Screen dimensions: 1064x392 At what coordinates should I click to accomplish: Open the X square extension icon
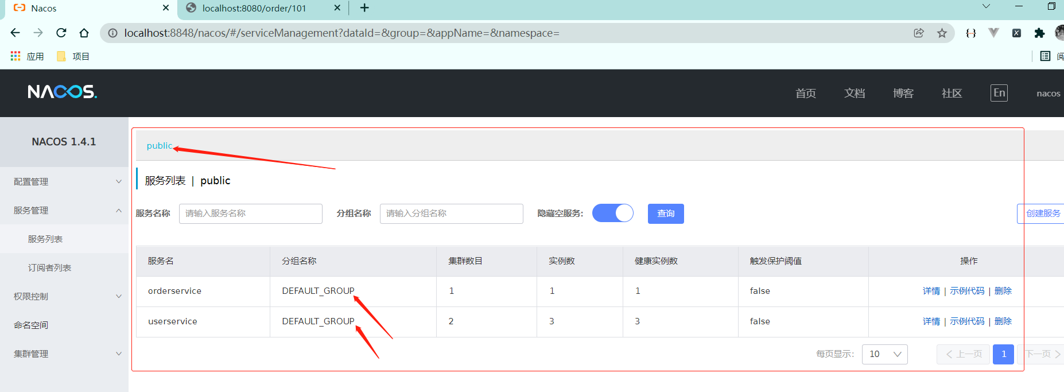(1016, 33)
